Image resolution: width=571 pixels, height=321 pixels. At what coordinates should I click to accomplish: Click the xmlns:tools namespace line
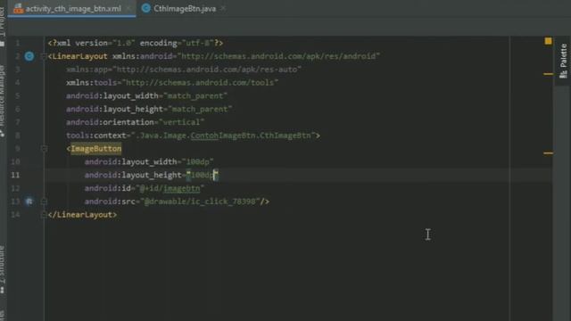tap(172, 83)
